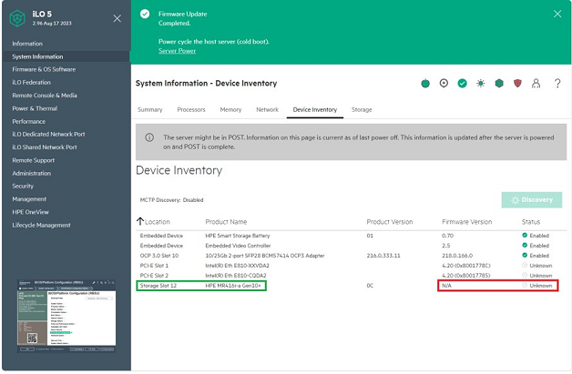Click the Discovery button

pos(532,200)
